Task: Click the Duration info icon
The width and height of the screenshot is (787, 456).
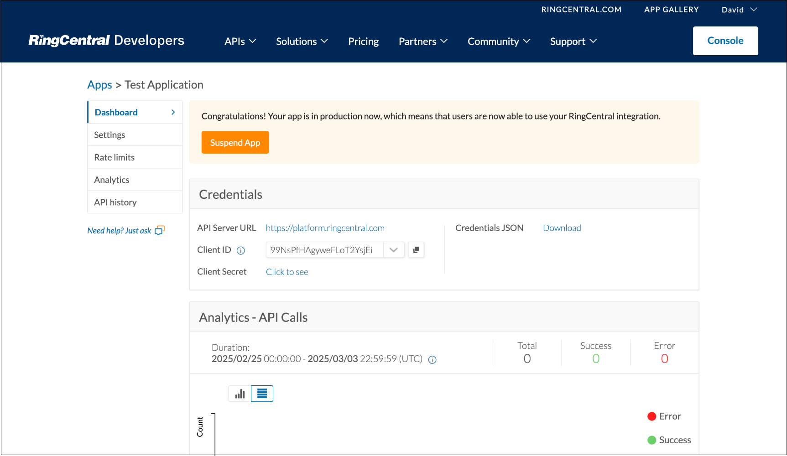Action: click(x=433, y=360)
